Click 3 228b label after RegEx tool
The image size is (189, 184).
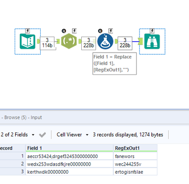coord(88,43)
